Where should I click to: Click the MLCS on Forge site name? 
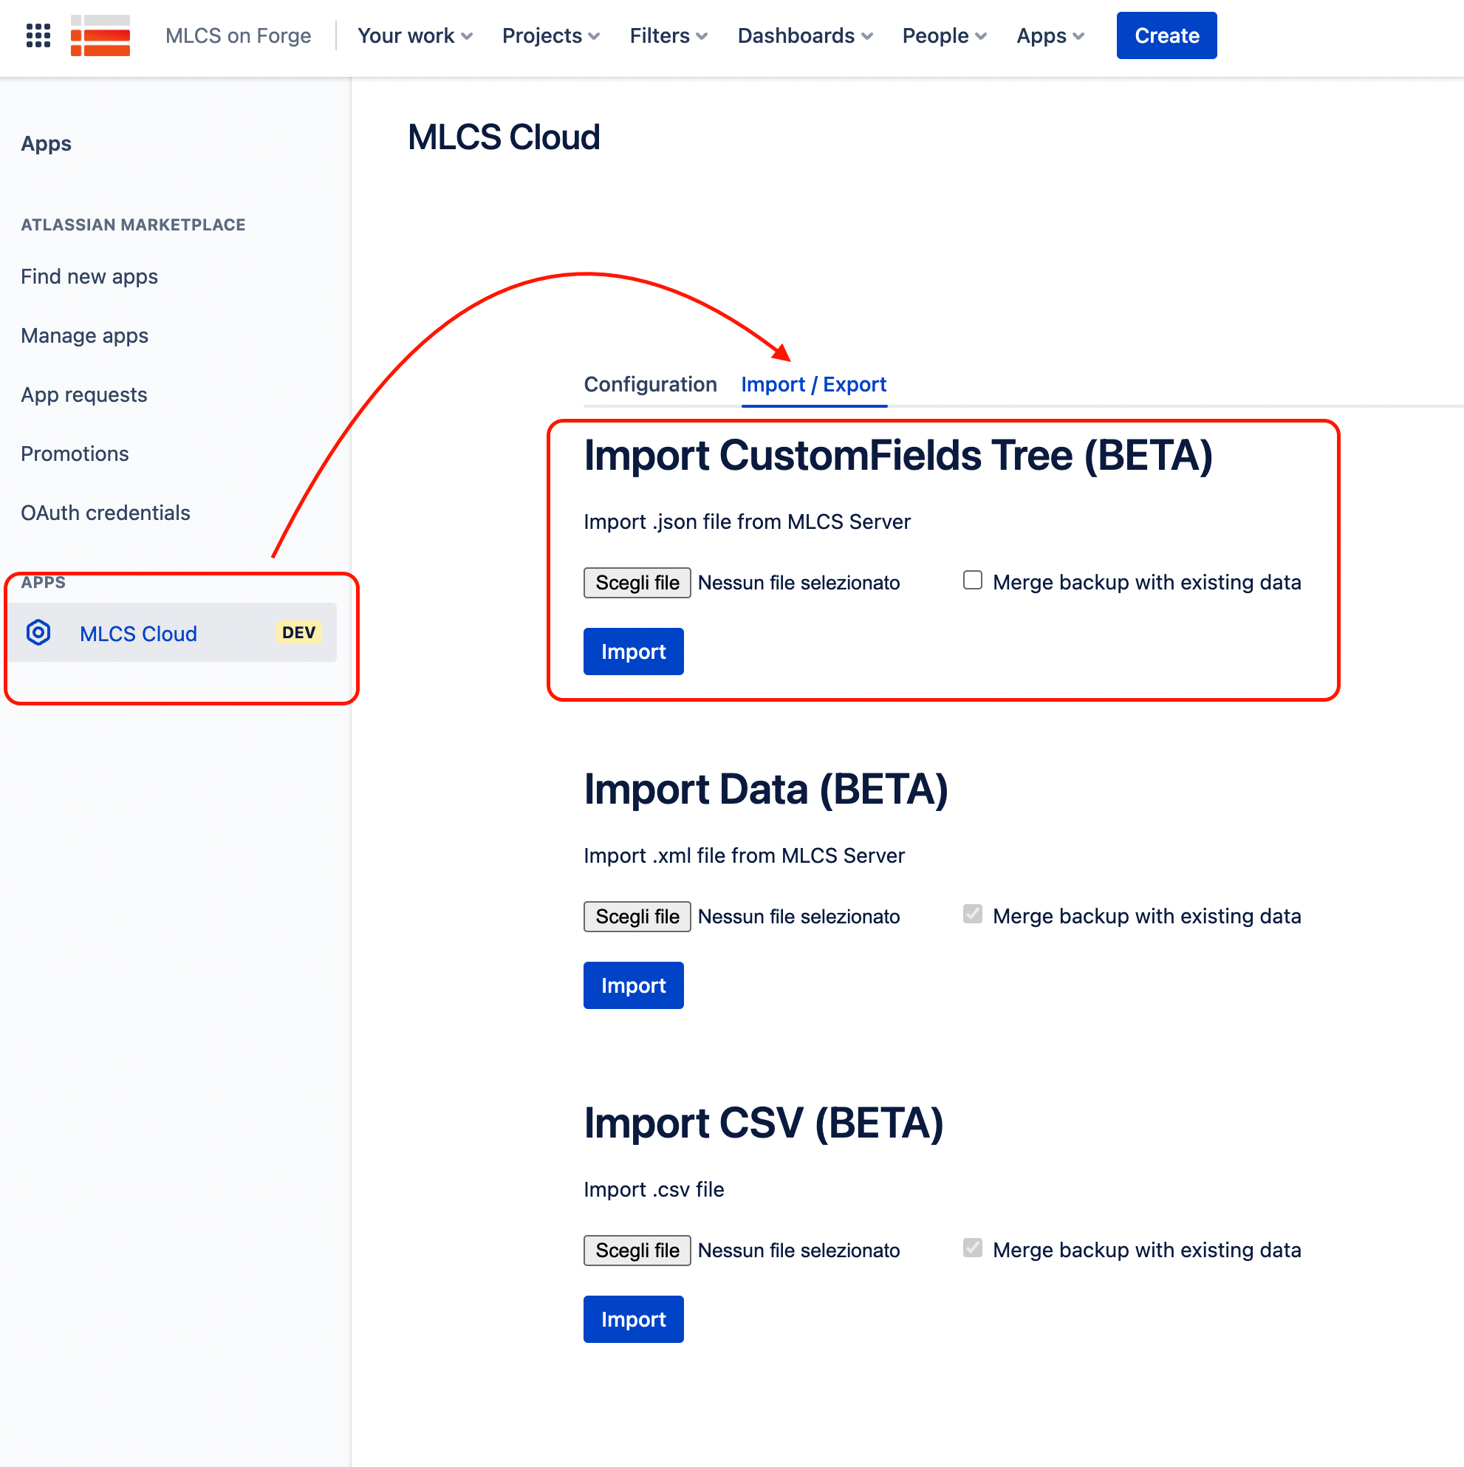tap(238, 35)
